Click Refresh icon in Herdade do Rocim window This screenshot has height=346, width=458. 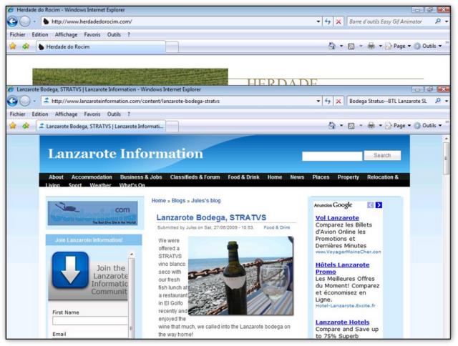pyautogui.click(x=328, y=21)
